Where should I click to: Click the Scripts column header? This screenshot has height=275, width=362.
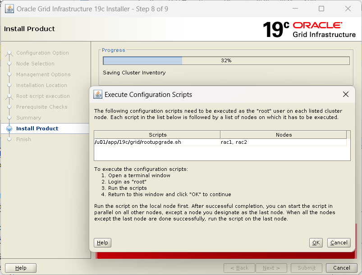[x=157, y=135]
